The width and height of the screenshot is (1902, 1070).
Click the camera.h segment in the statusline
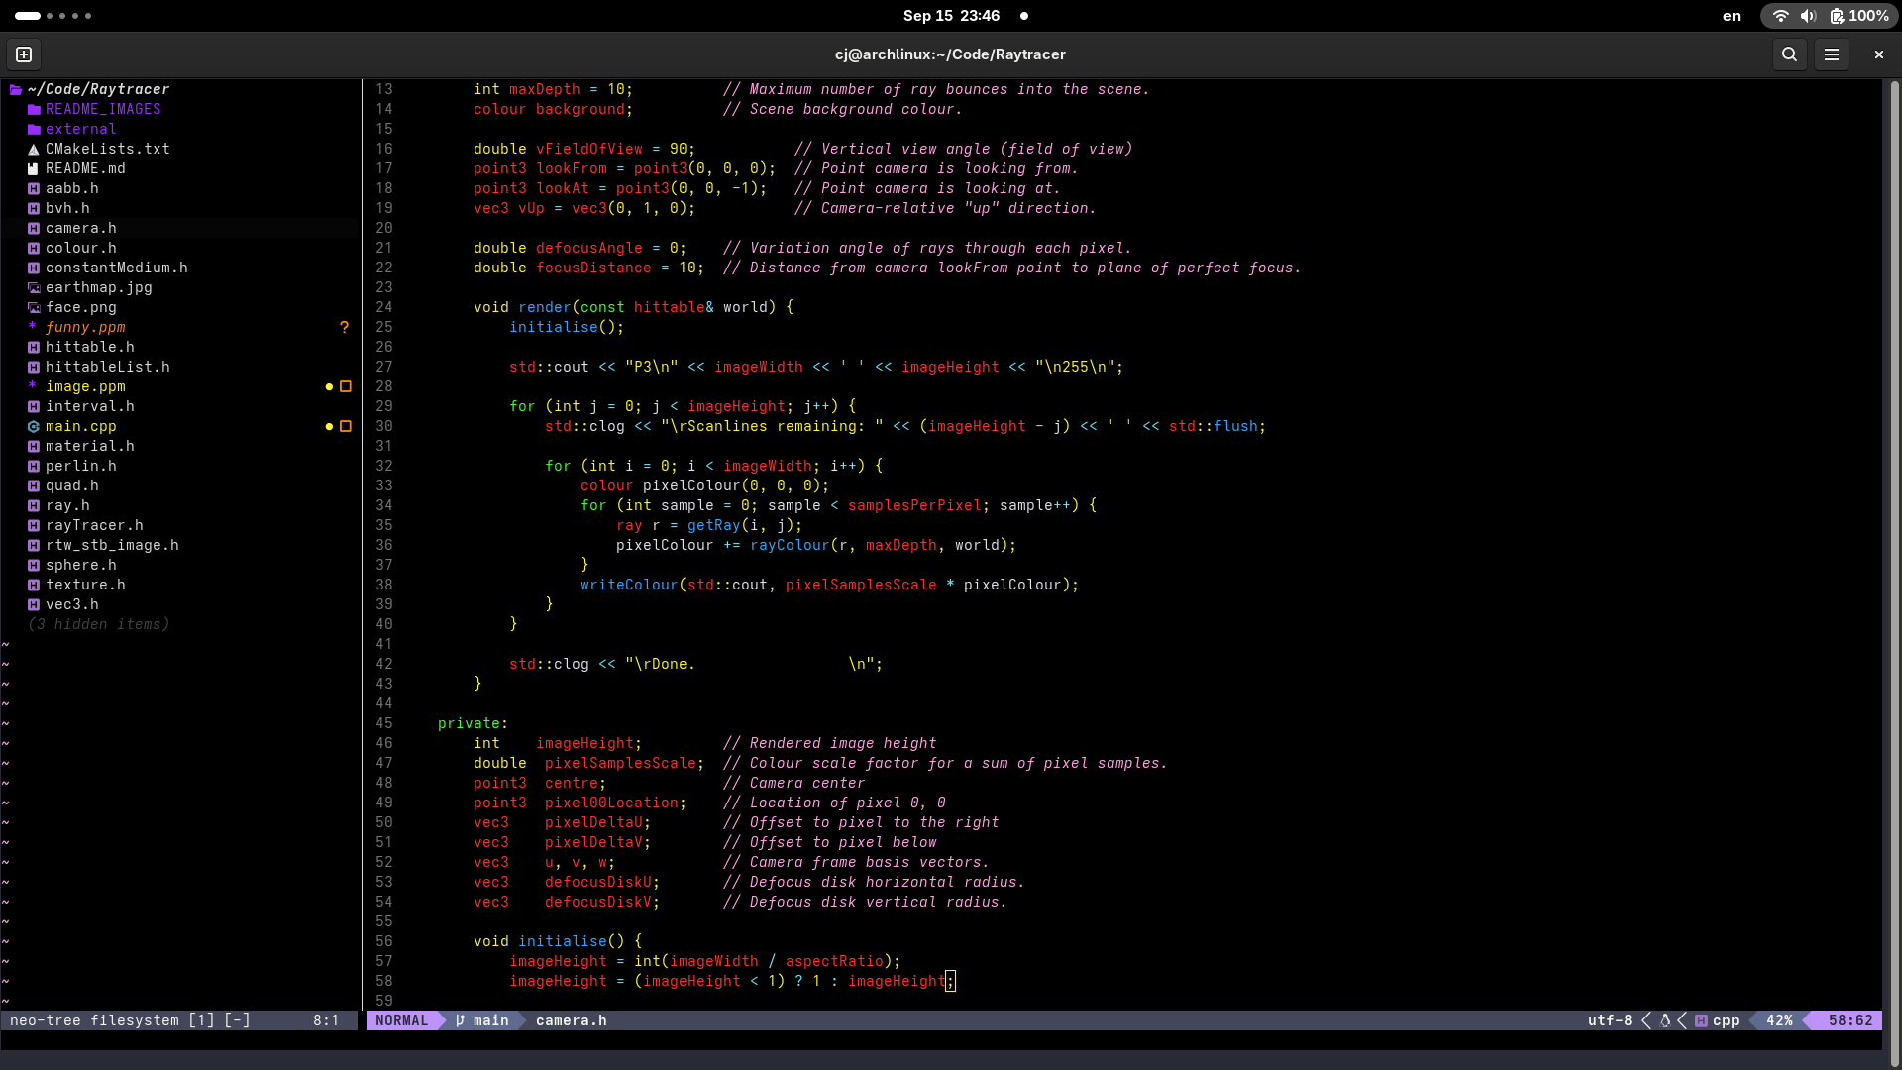pyautogui.click(x=571, y=1020)
